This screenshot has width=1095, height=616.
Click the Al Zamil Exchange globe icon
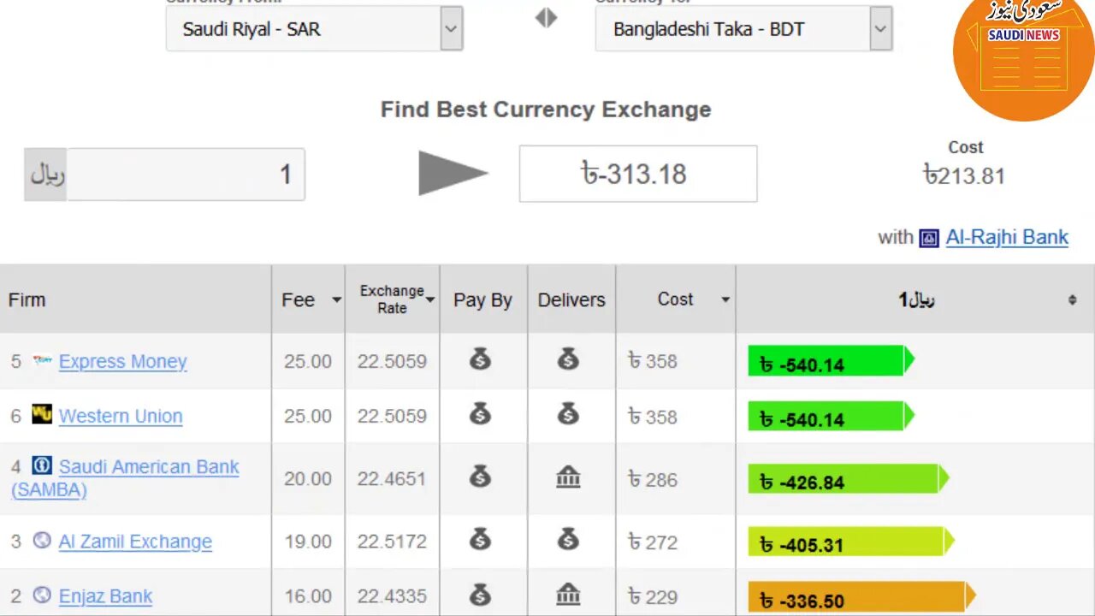pos(42,540)
